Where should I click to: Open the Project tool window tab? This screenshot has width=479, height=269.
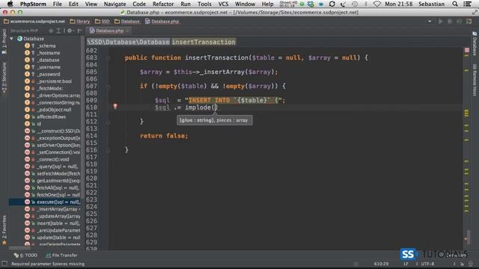[x=4, y=42]
